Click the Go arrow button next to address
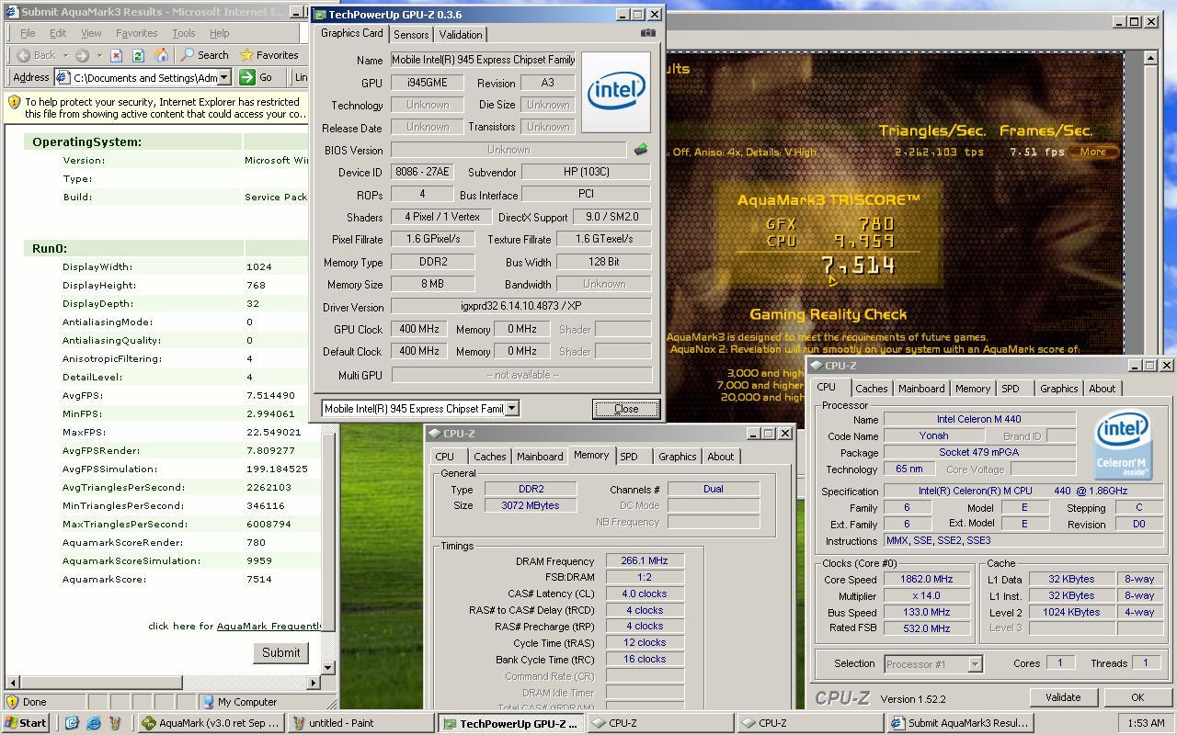The image size is (1177, 735). (x=257, y=77)
